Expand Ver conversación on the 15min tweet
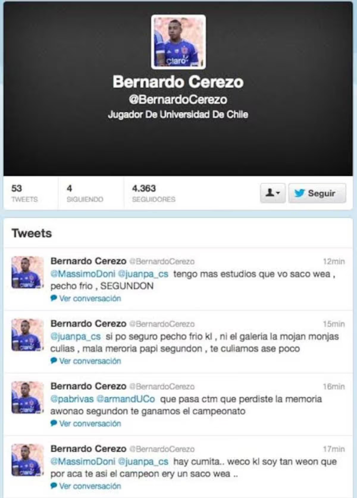 (86, 361)
